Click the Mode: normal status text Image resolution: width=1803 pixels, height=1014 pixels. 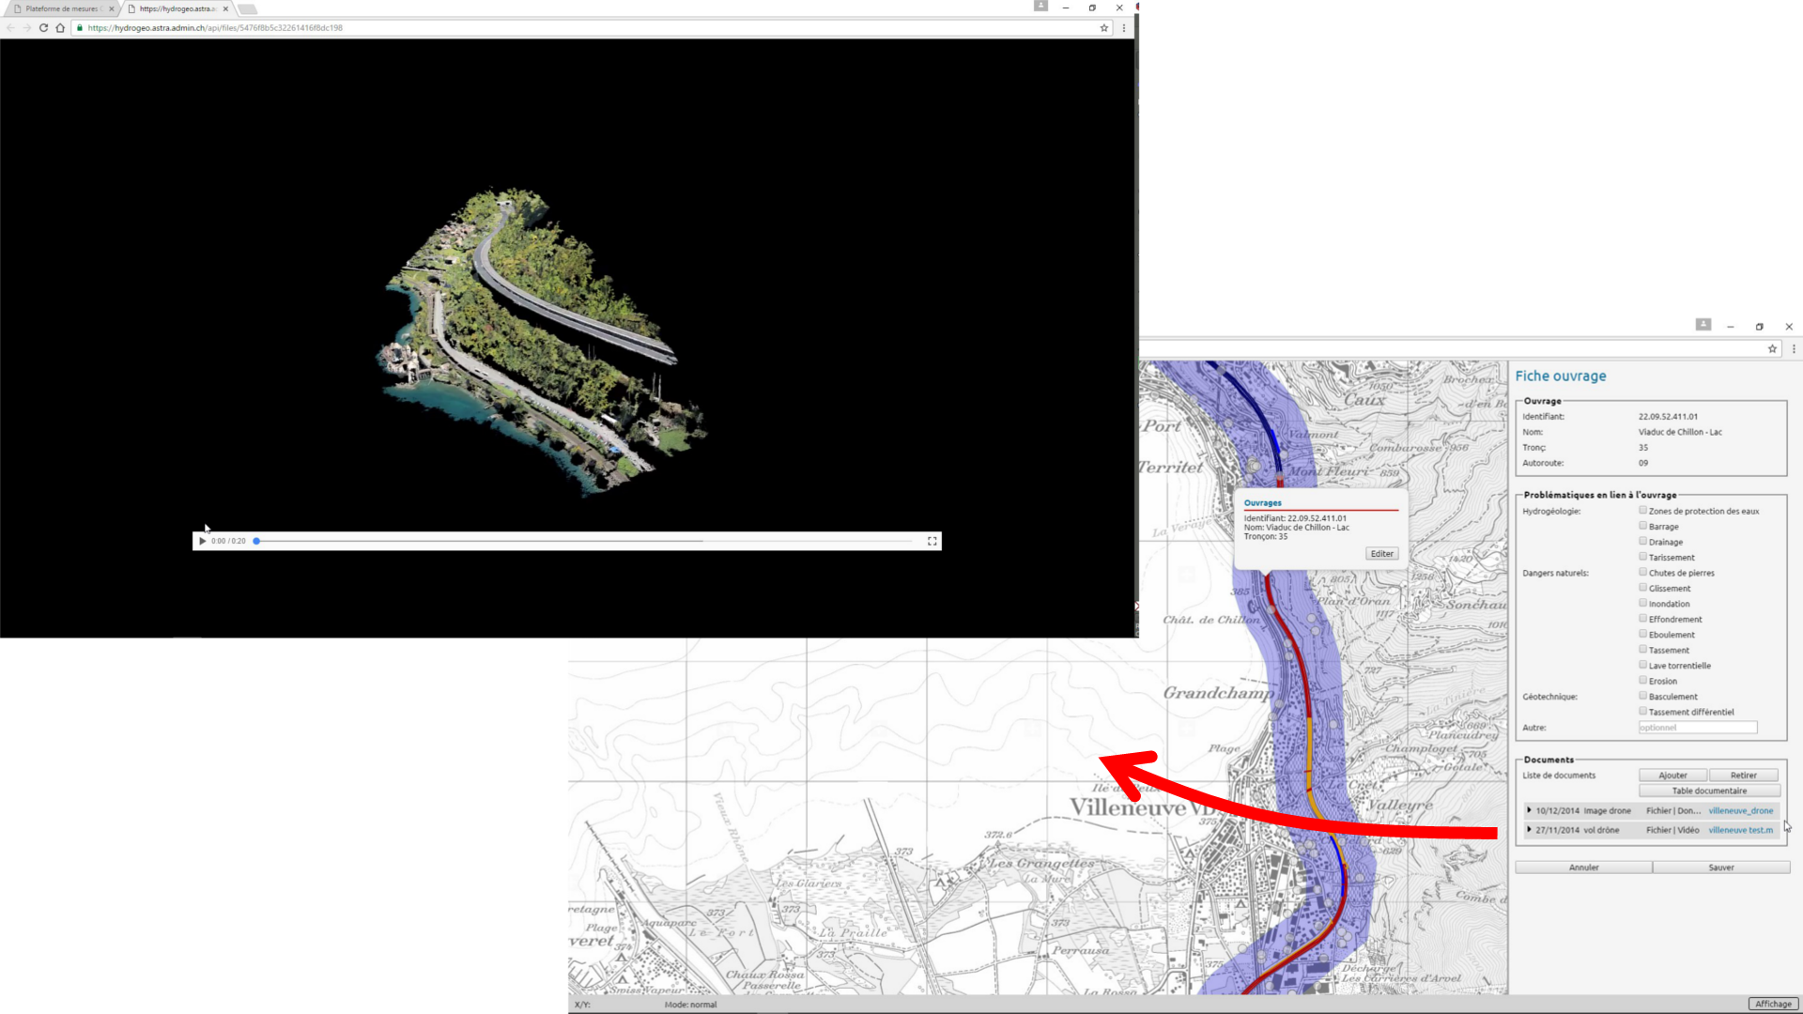690,1005
